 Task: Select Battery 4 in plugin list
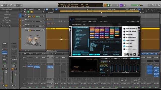[x=102, y=68]
